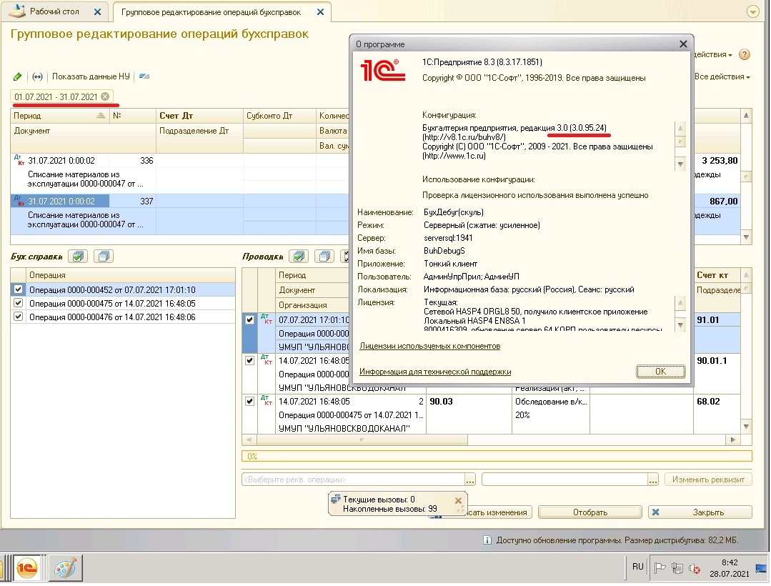Toggle checkbox for Операция 0000-000475 in Бух. справки
This screenshot has height=586, width=771.
tap(18, 303)
